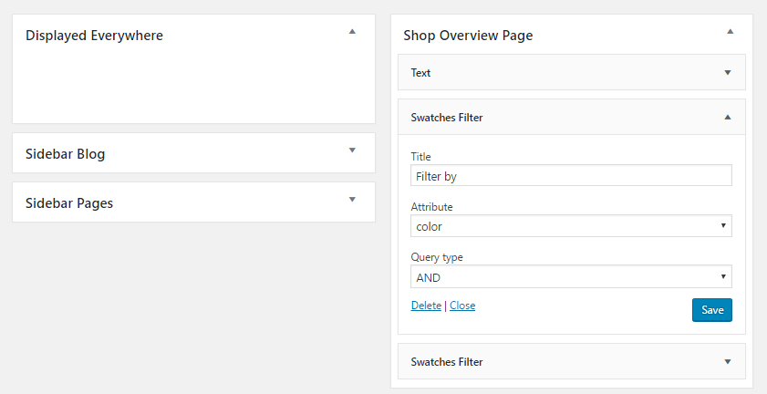Collapse the Displayed Everywhere panel arrow
This screenshot has height=394, width=767.
point(352,32)
